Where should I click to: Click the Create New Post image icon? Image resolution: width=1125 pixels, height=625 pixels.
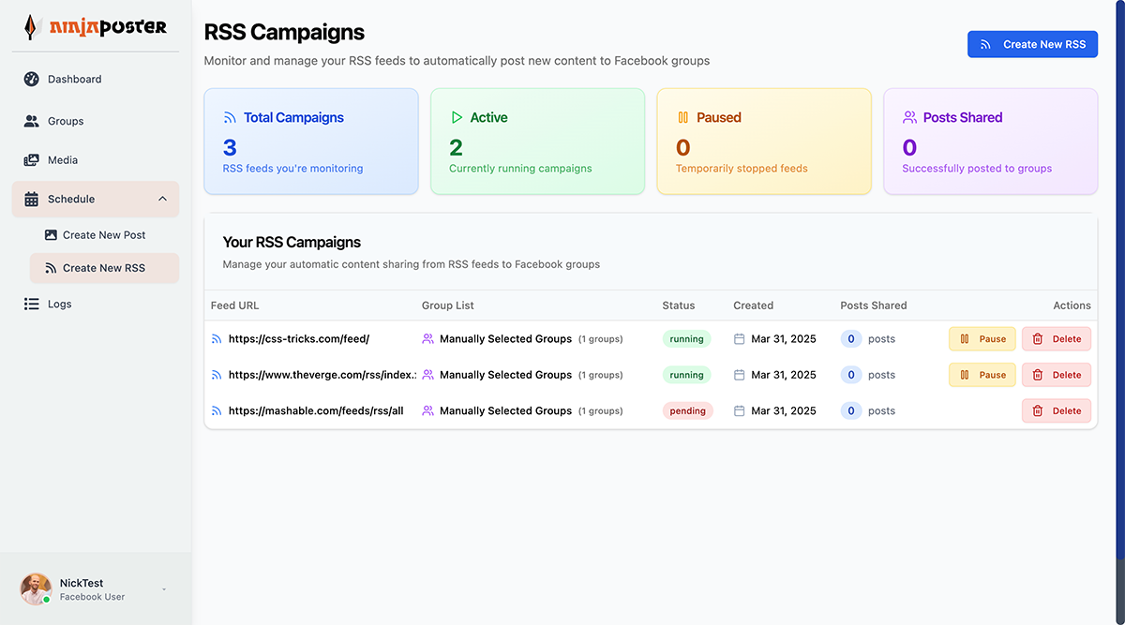51,235
